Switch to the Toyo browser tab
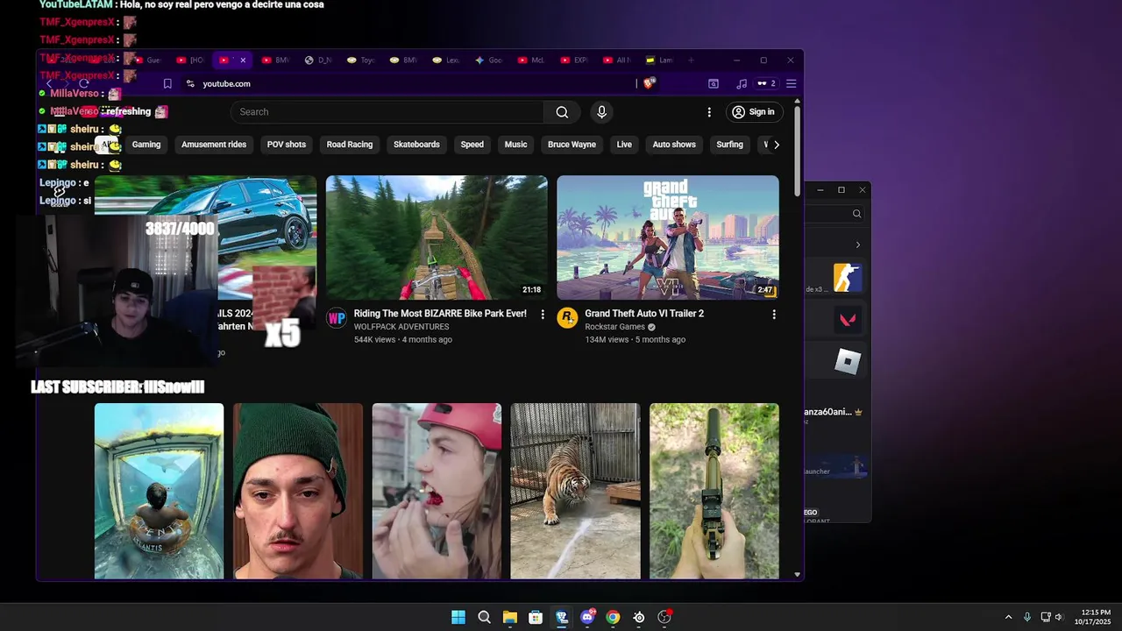 (x=361, y=60)
